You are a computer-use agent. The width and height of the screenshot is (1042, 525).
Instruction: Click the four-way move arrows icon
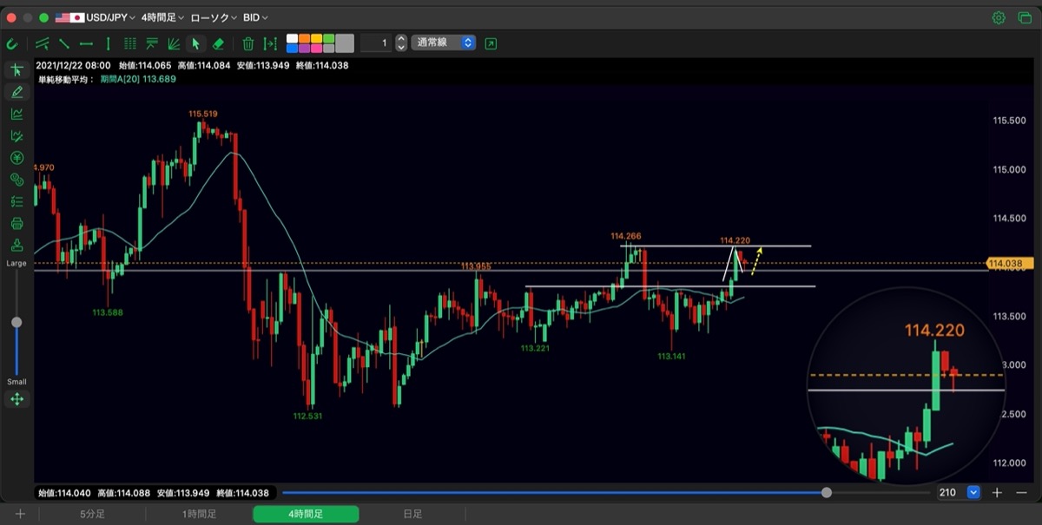click(x=16, y=399)
